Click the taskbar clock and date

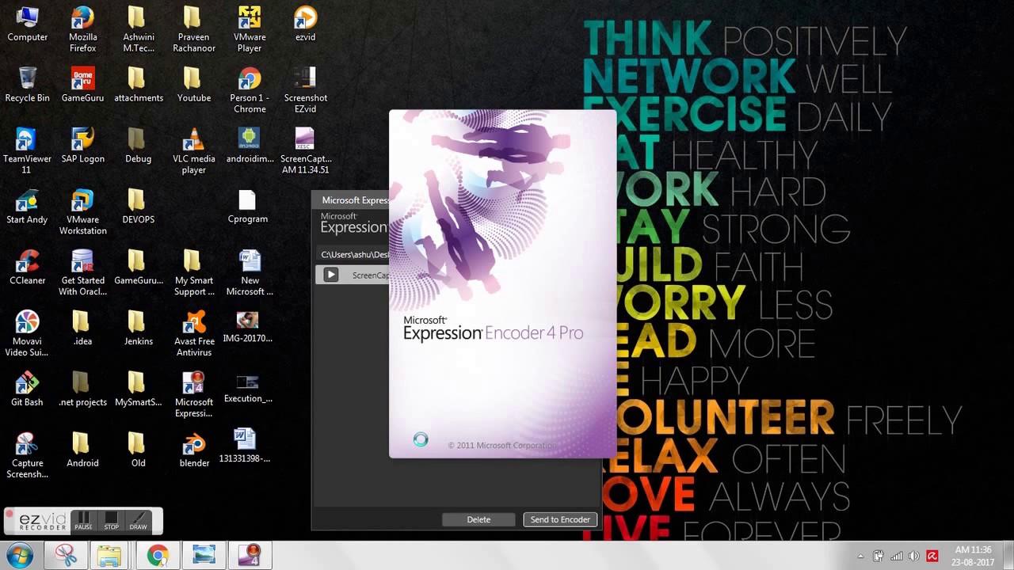click(x=974, y=556)
